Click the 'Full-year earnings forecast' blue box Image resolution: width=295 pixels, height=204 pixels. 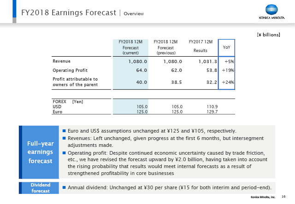click(39, 152)
